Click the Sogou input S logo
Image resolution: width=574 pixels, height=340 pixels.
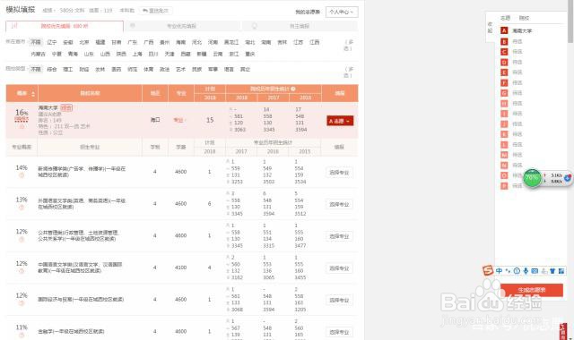(x=488, y=270)
